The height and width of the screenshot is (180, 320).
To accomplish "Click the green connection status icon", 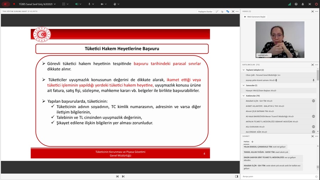I will click(x=289, y=4).
